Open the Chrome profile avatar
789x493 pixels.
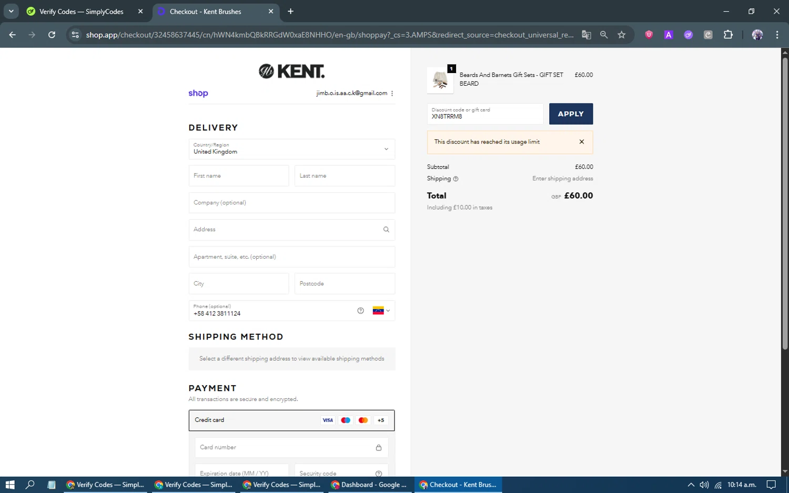pos(757,35)
